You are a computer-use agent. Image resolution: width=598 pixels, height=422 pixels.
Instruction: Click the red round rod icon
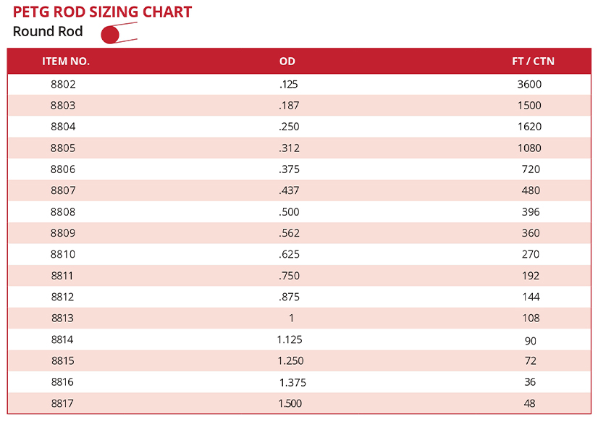point(111,34)
